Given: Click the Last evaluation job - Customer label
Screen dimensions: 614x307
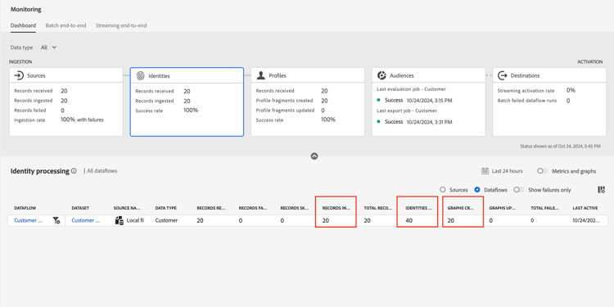Looking at the screenshot, I should click(411, 89).
